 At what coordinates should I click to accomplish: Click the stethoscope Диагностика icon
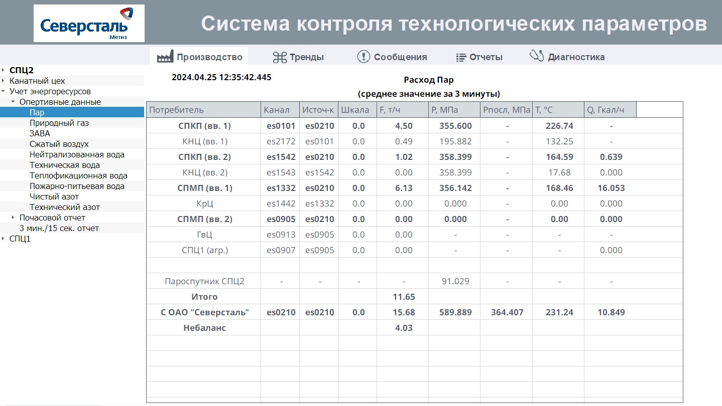[537, 56]
